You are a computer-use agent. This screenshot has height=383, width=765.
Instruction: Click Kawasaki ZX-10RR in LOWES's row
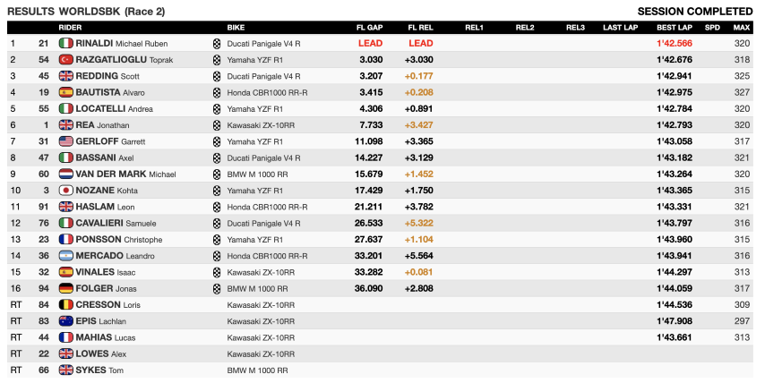261,353
